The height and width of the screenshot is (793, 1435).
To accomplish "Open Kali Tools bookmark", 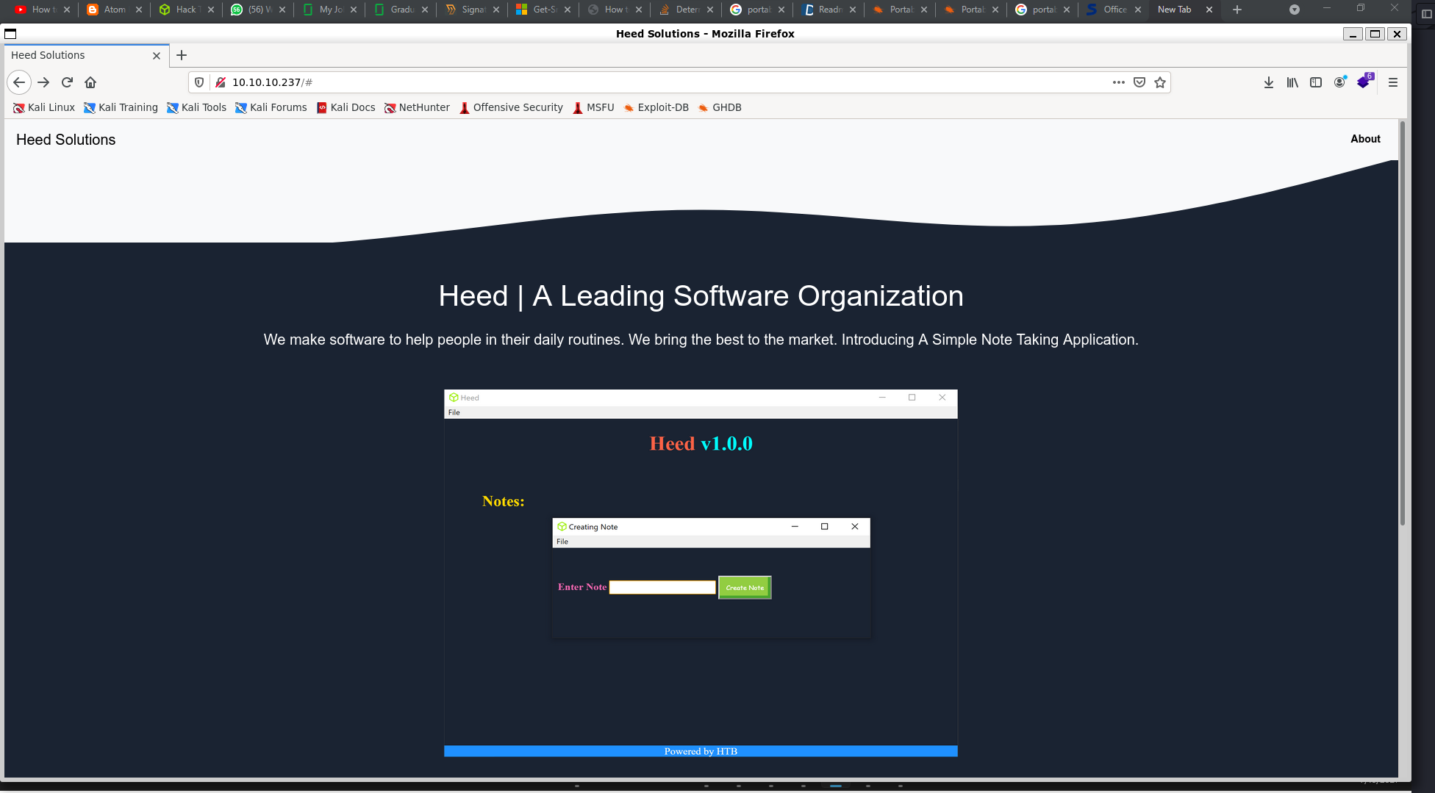I will pos(196,107).
